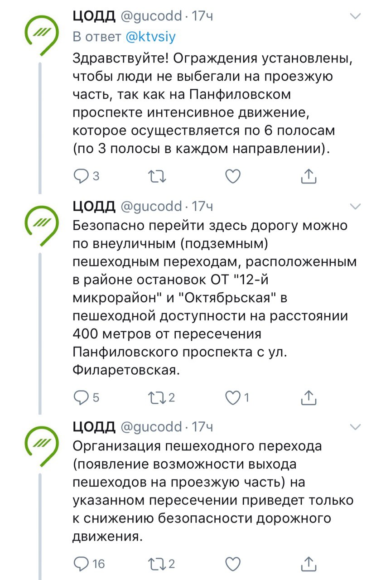
Task: Expand options for the second tweet
Action: coord(356,207)
